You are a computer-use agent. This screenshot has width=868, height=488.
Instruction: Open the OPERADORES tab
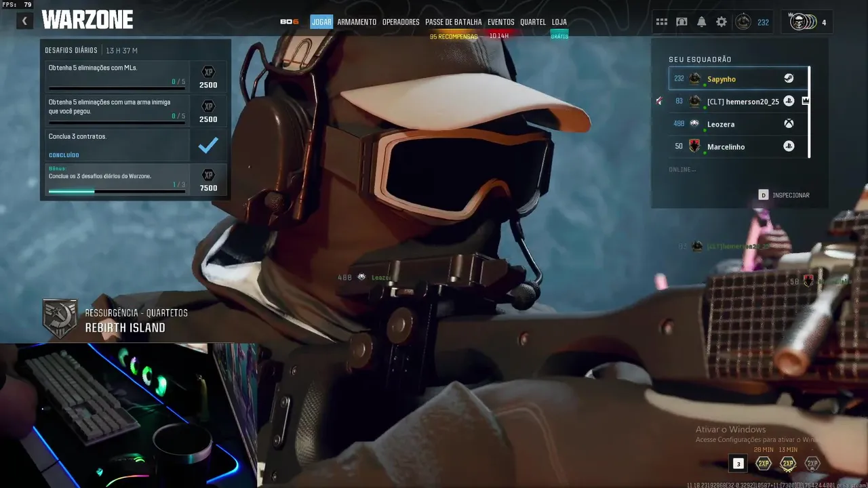click(401, 22)
